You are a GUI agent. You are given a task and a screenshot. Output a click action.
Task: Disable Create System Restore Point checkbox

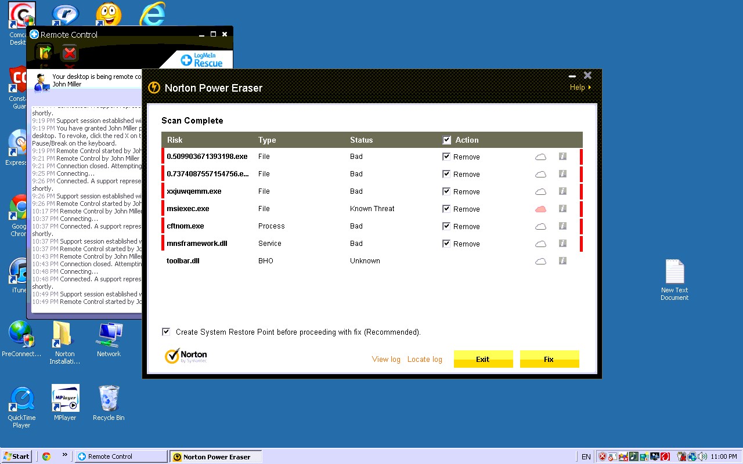pos(166,332)
